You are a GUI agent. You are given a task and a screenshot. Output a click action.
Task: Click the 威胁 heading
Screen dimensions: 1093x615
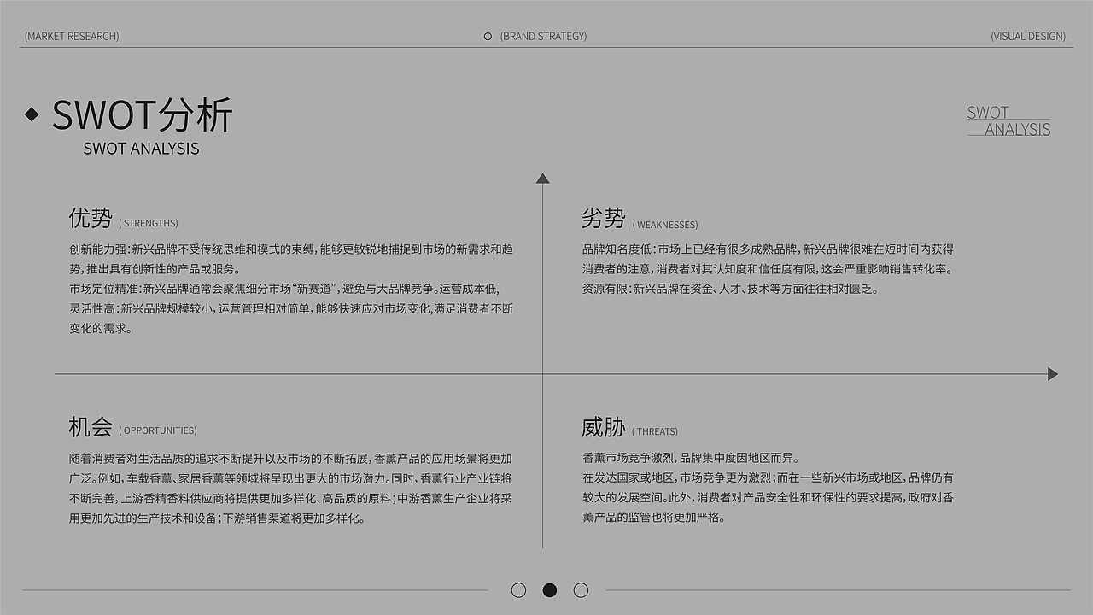pos(604,427)
